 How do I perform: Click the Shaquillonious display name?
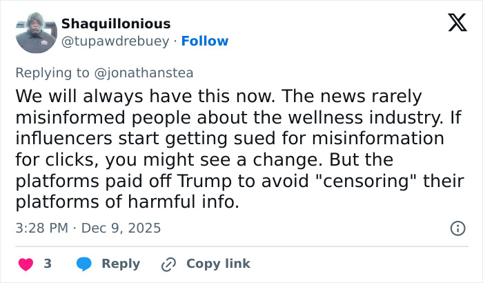click(116, 24)
